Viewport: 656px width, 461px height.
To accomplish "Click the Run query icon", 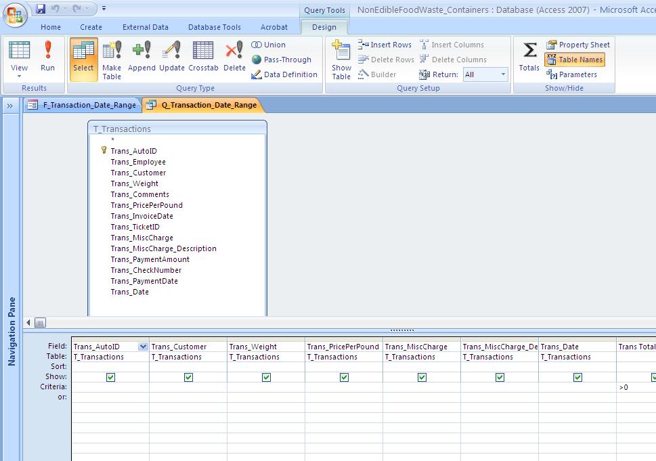I will (47, 58).
